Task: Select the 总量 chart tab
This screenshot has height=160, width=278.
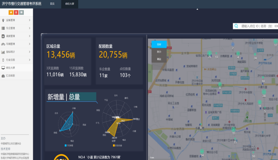Action: tap(75, 97)
